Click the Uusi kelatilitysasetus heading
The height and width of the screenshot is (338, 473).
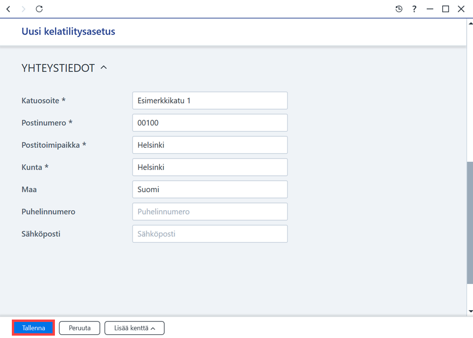pos(68,31)
